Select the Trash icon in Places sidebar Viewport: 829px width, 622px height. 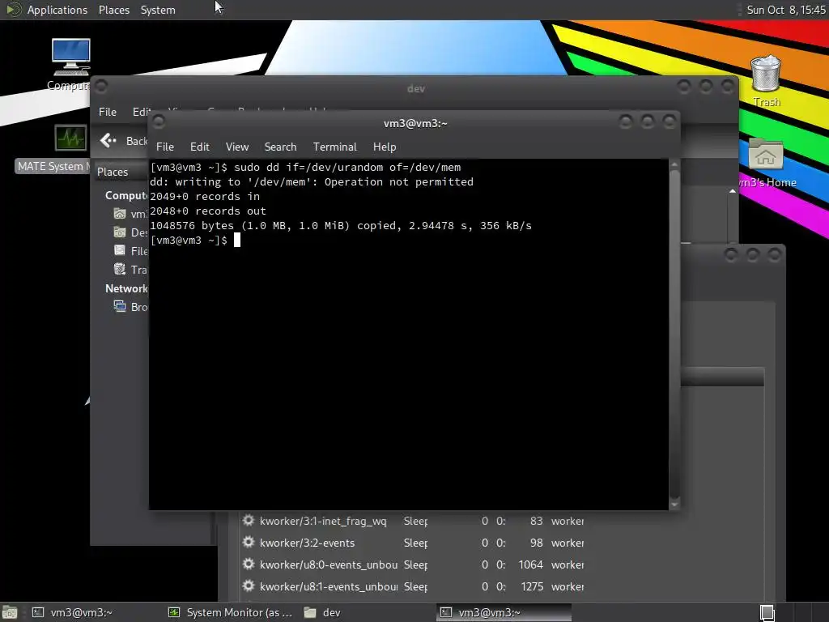120,269
